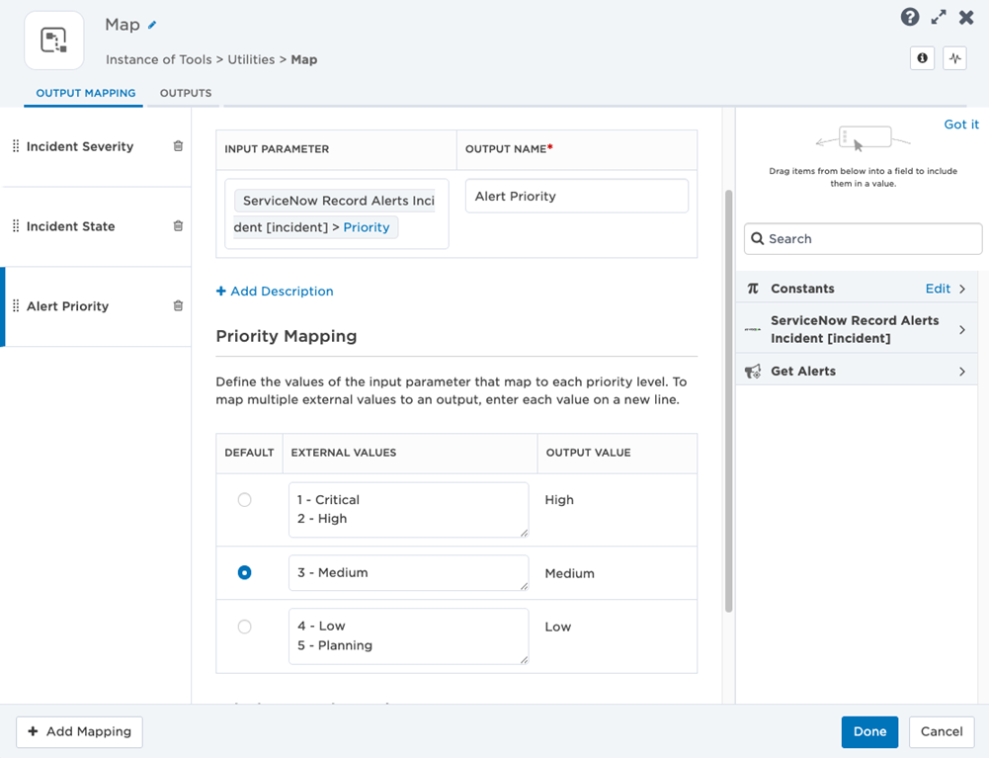Screen dimensions: 989x758
Task: Click the Priority token link
Action: 367,227
